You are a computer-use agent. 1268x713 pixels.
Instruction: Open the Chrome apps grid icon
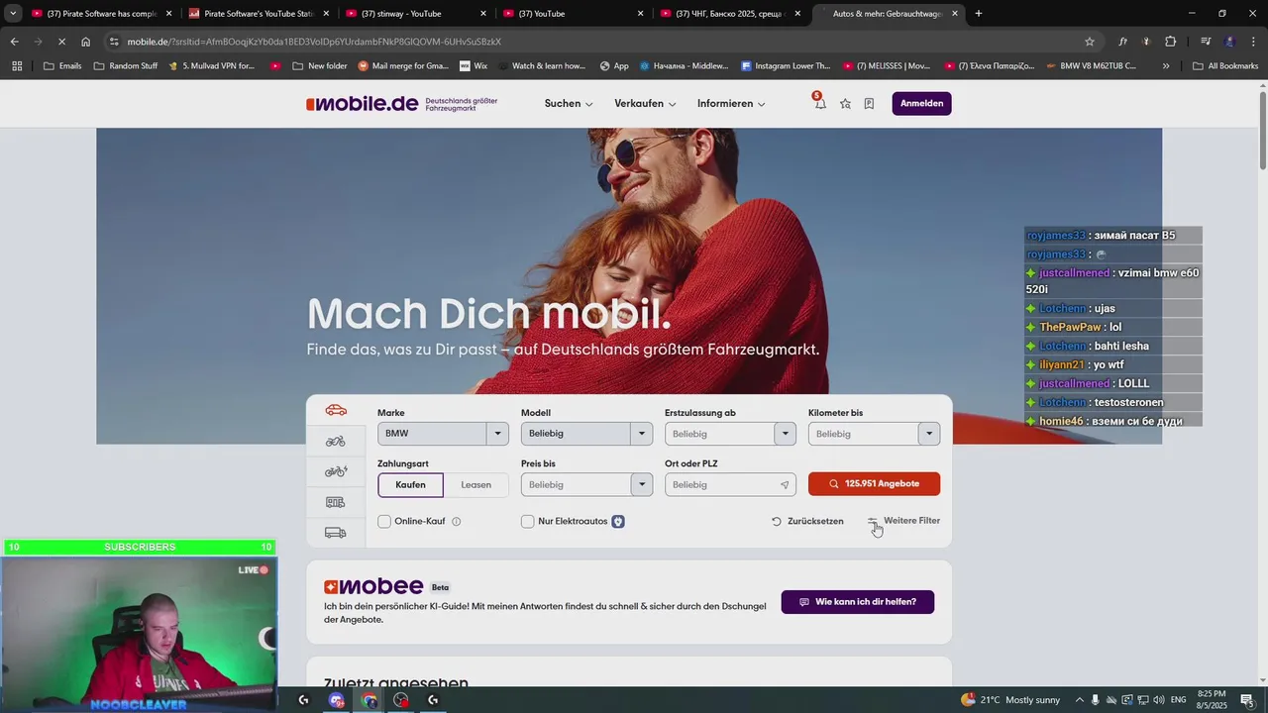[17, 65]
